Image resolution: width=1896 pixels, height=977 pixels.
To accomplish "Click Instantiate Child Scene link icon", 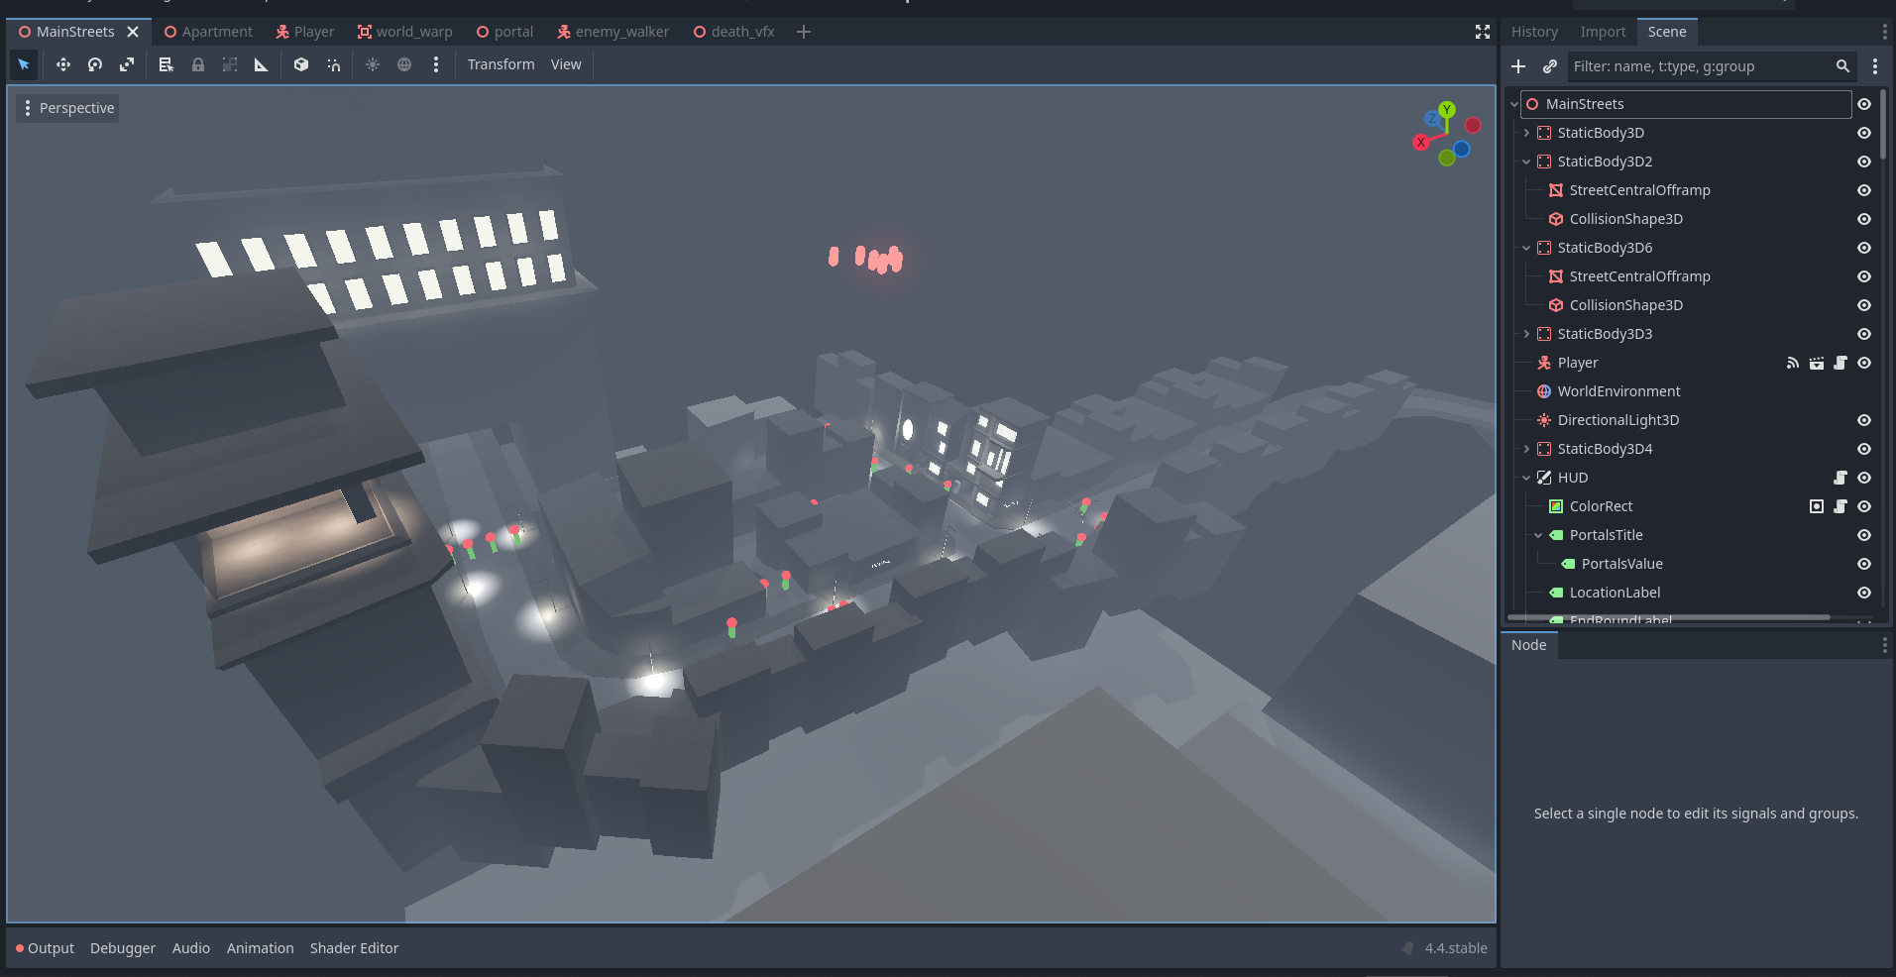I will [x=1550, y=66].
